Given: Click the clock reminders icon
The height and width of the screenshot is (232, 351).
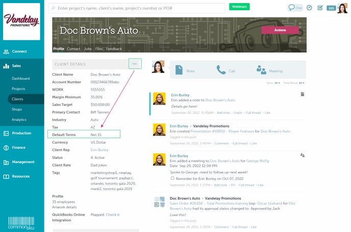Looking at the screenshot, I should coord(309,8).
